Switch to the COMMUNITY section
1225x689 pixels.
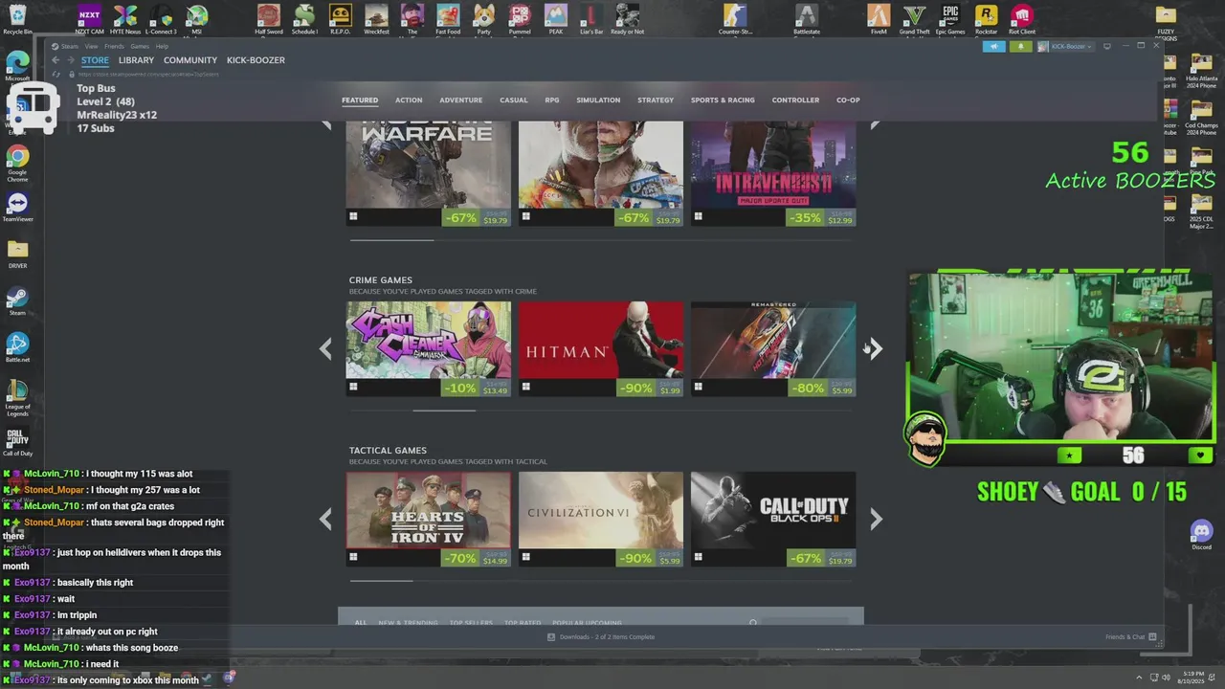[x=190, y=60]
